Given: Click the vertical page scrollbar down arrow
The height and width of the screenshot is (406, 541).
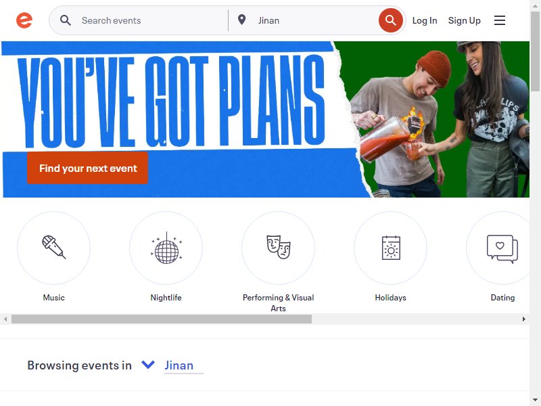Looking at the screenshot, I should click(x=535, y=400).
